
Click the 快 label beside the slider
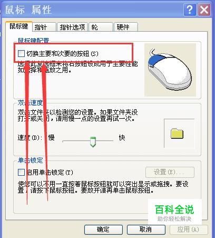click(x=122, y=137)
